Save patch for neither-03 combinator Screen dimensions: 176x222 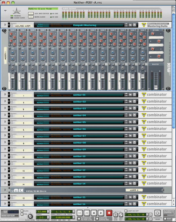(x=135, y=109)
